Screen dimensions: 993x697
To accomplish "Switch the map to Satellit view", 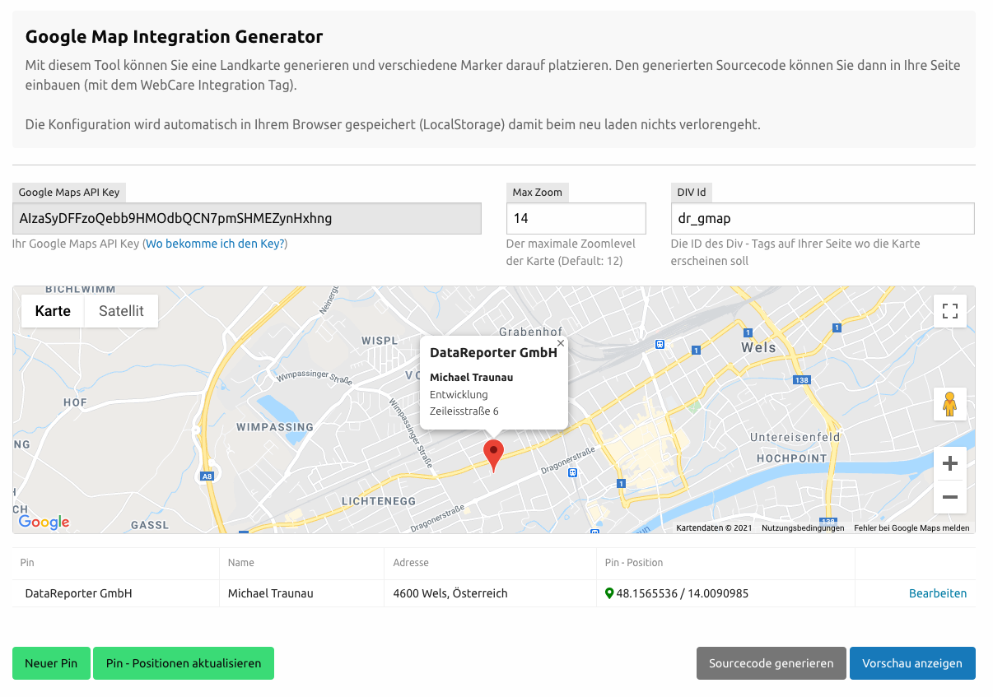I will pyautogui.click(x=121, y=310).
